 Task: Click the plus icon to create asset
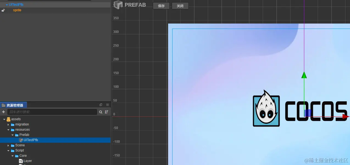4,112
